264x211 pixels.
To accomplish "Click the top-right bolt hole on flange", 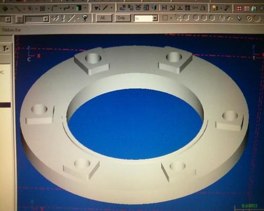I will tap(174, 57).
